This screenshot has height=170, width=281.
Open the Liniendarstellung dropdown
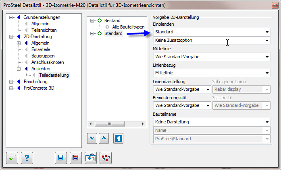[x=182, y=89]
